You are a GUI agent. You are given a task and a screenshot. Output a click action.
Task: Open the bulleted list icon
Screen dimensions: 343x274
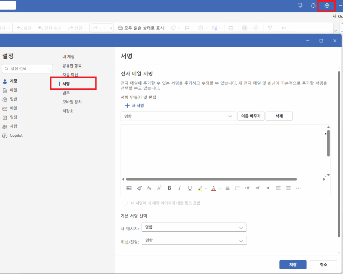click(x=227, y=188)
